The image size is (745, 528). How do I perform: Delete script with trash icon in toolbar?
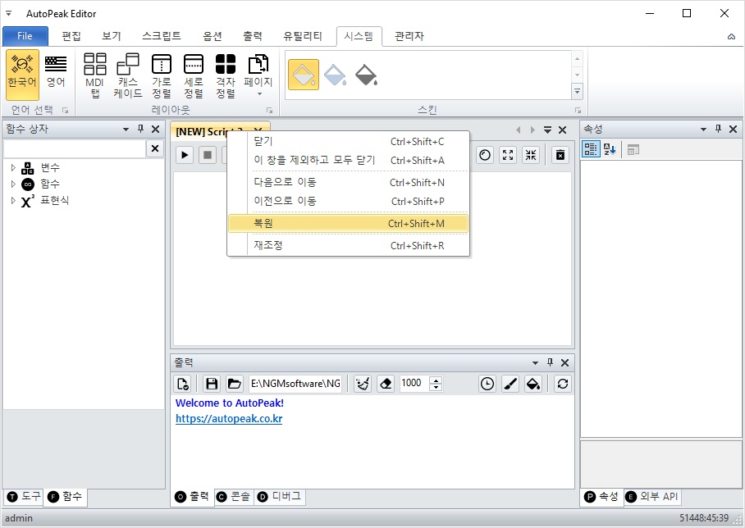(560, 155)
